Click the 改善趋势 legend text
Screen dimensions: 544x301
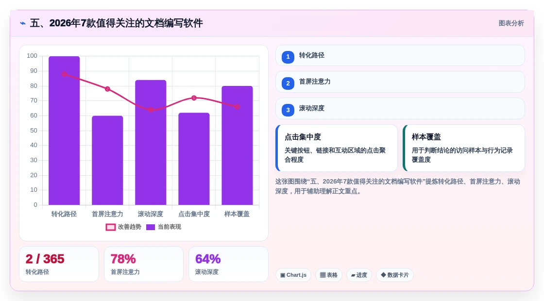130,227
